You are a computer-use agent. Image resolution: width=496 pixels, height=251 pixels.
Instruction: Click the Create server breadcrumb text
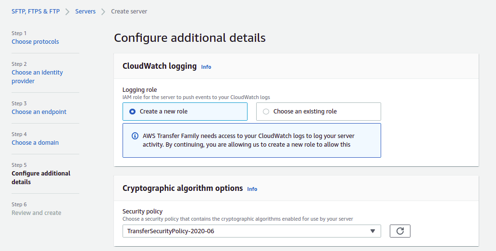[x=129, y=12]
